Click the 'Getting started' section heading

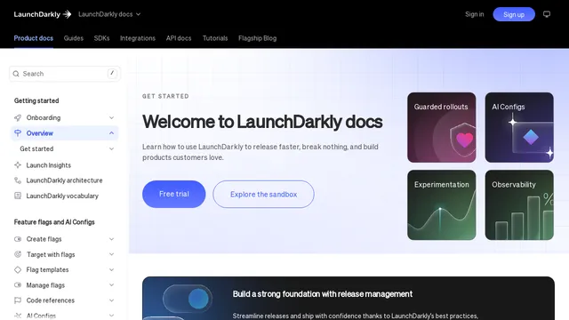point(36,100)
